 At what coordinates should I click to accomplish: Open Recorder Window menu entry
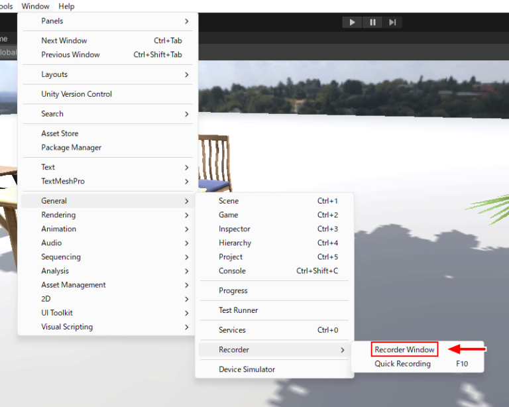[404, 349]
